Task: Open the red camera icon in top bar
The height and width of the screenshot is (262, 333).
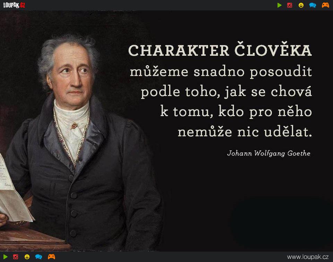Action: [x=290, y=5]
